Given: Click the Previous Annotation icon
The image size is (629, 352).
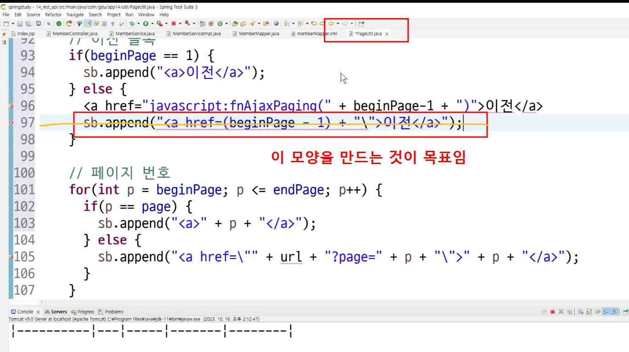Looking at the screenshot, I should point(300,23).
